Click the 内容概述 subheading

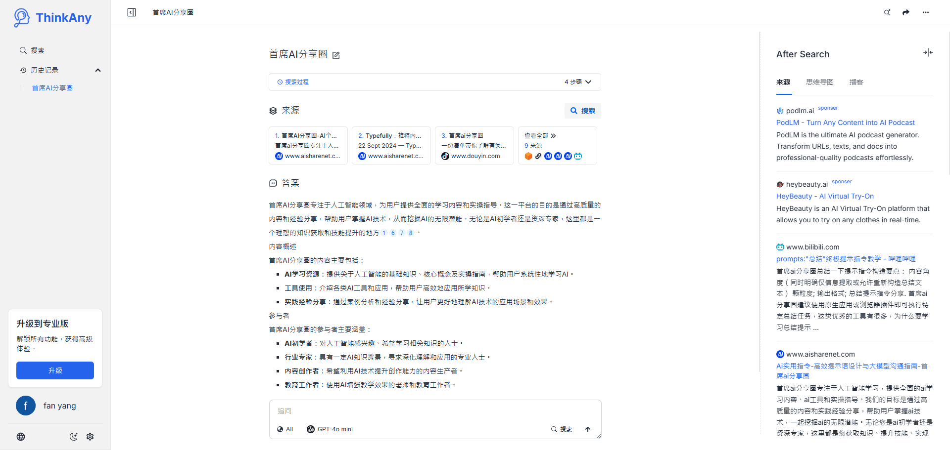[x=283, y=246]
